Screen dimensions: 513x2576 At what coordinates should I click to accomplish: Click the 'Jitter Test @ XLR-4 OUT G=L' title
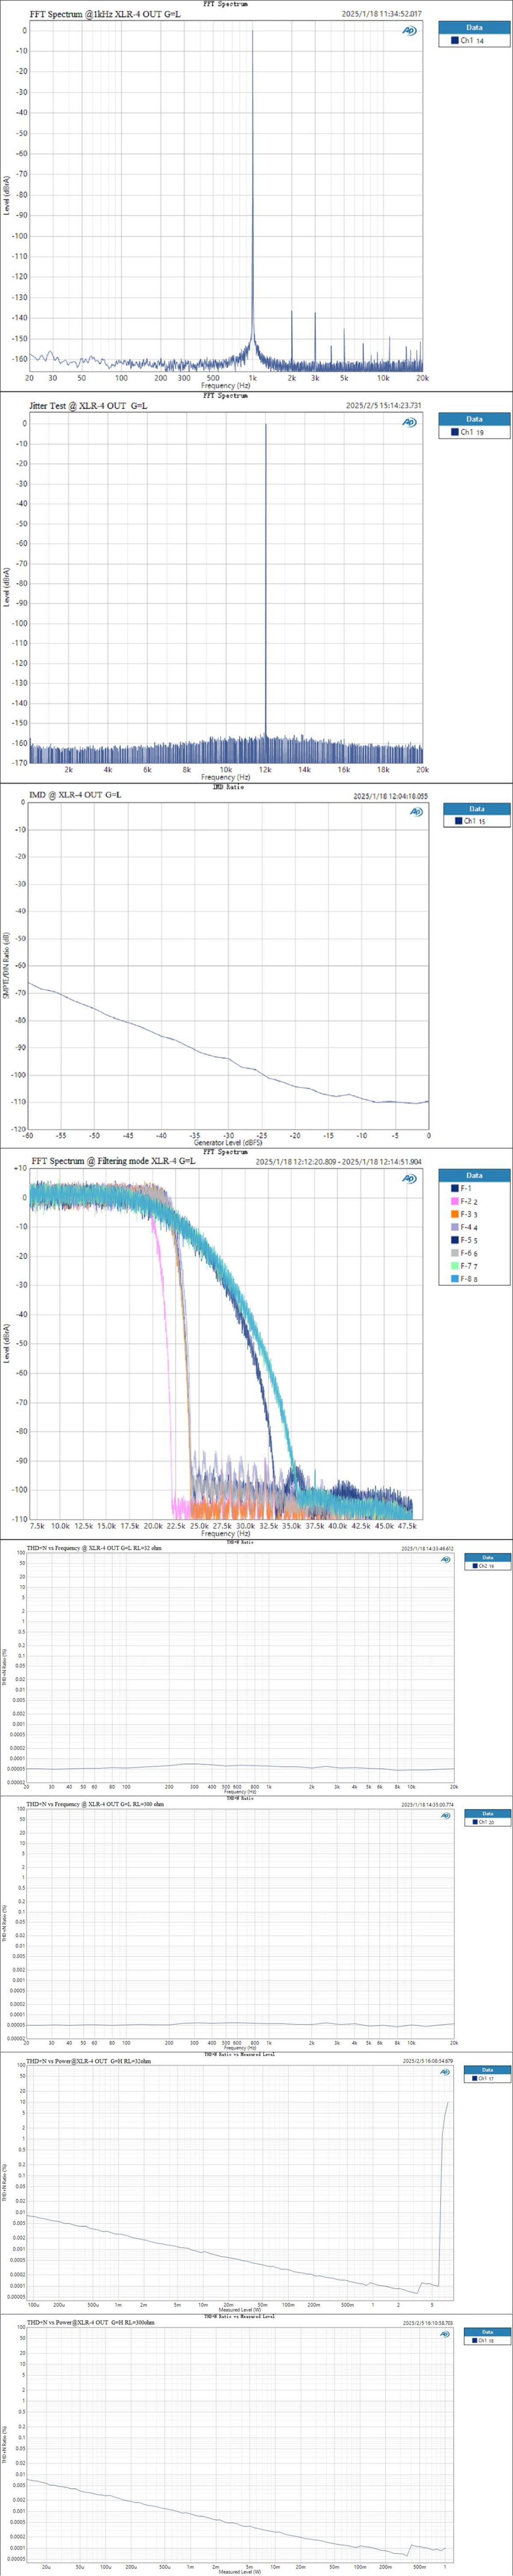tap(88, 406)
